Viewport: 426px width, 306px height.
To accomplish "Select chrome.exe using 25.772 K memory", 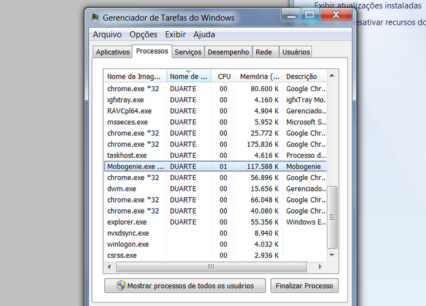I will point(215,133).
